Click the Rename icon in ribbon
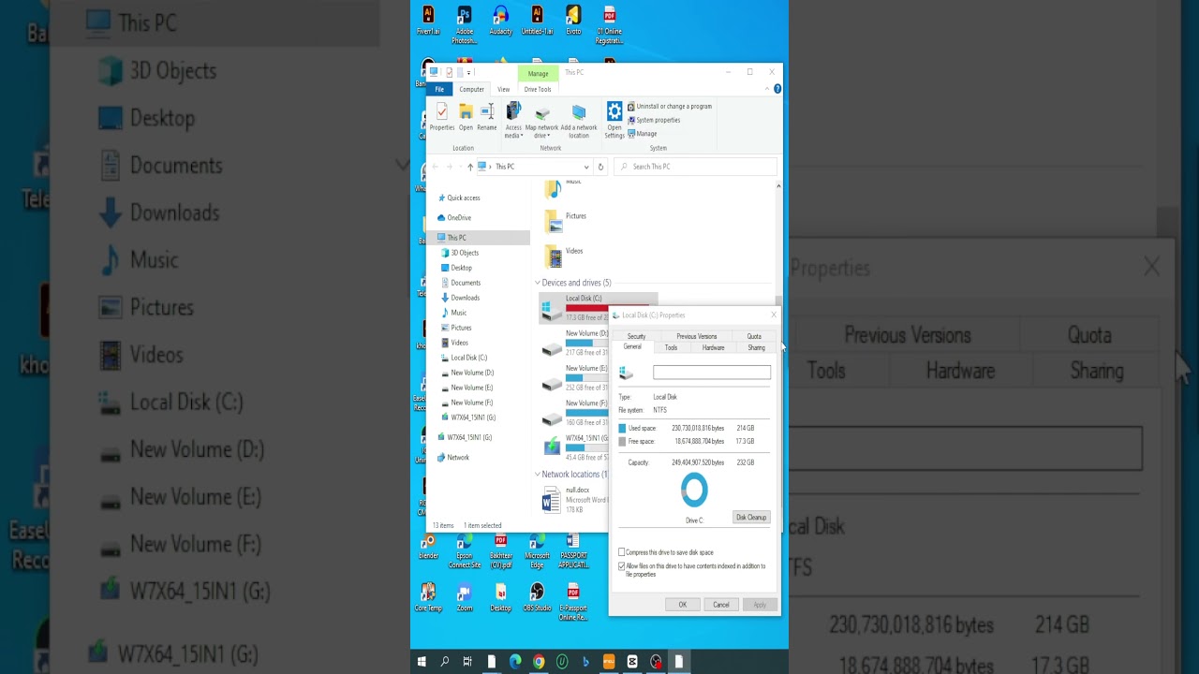The height and width of the screenshot is (674, 1199). tap(487, 113)
